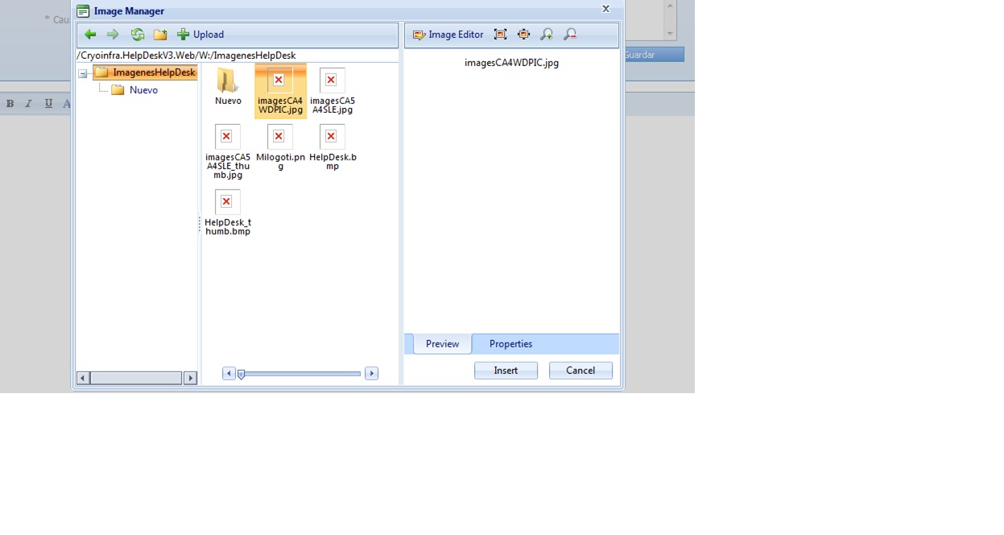Select the Best Fit icon
The image size is (1004, 535).
tap(501, 35)
